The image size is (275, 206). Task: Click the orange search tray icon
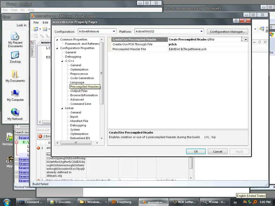click(x=255, y=202)
